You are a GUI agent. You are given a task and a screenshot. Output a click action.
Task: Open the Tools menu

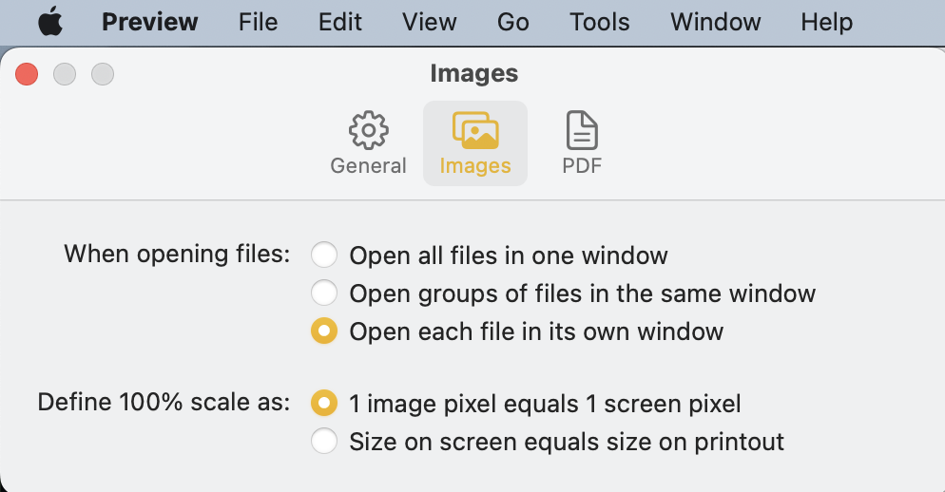599,22
